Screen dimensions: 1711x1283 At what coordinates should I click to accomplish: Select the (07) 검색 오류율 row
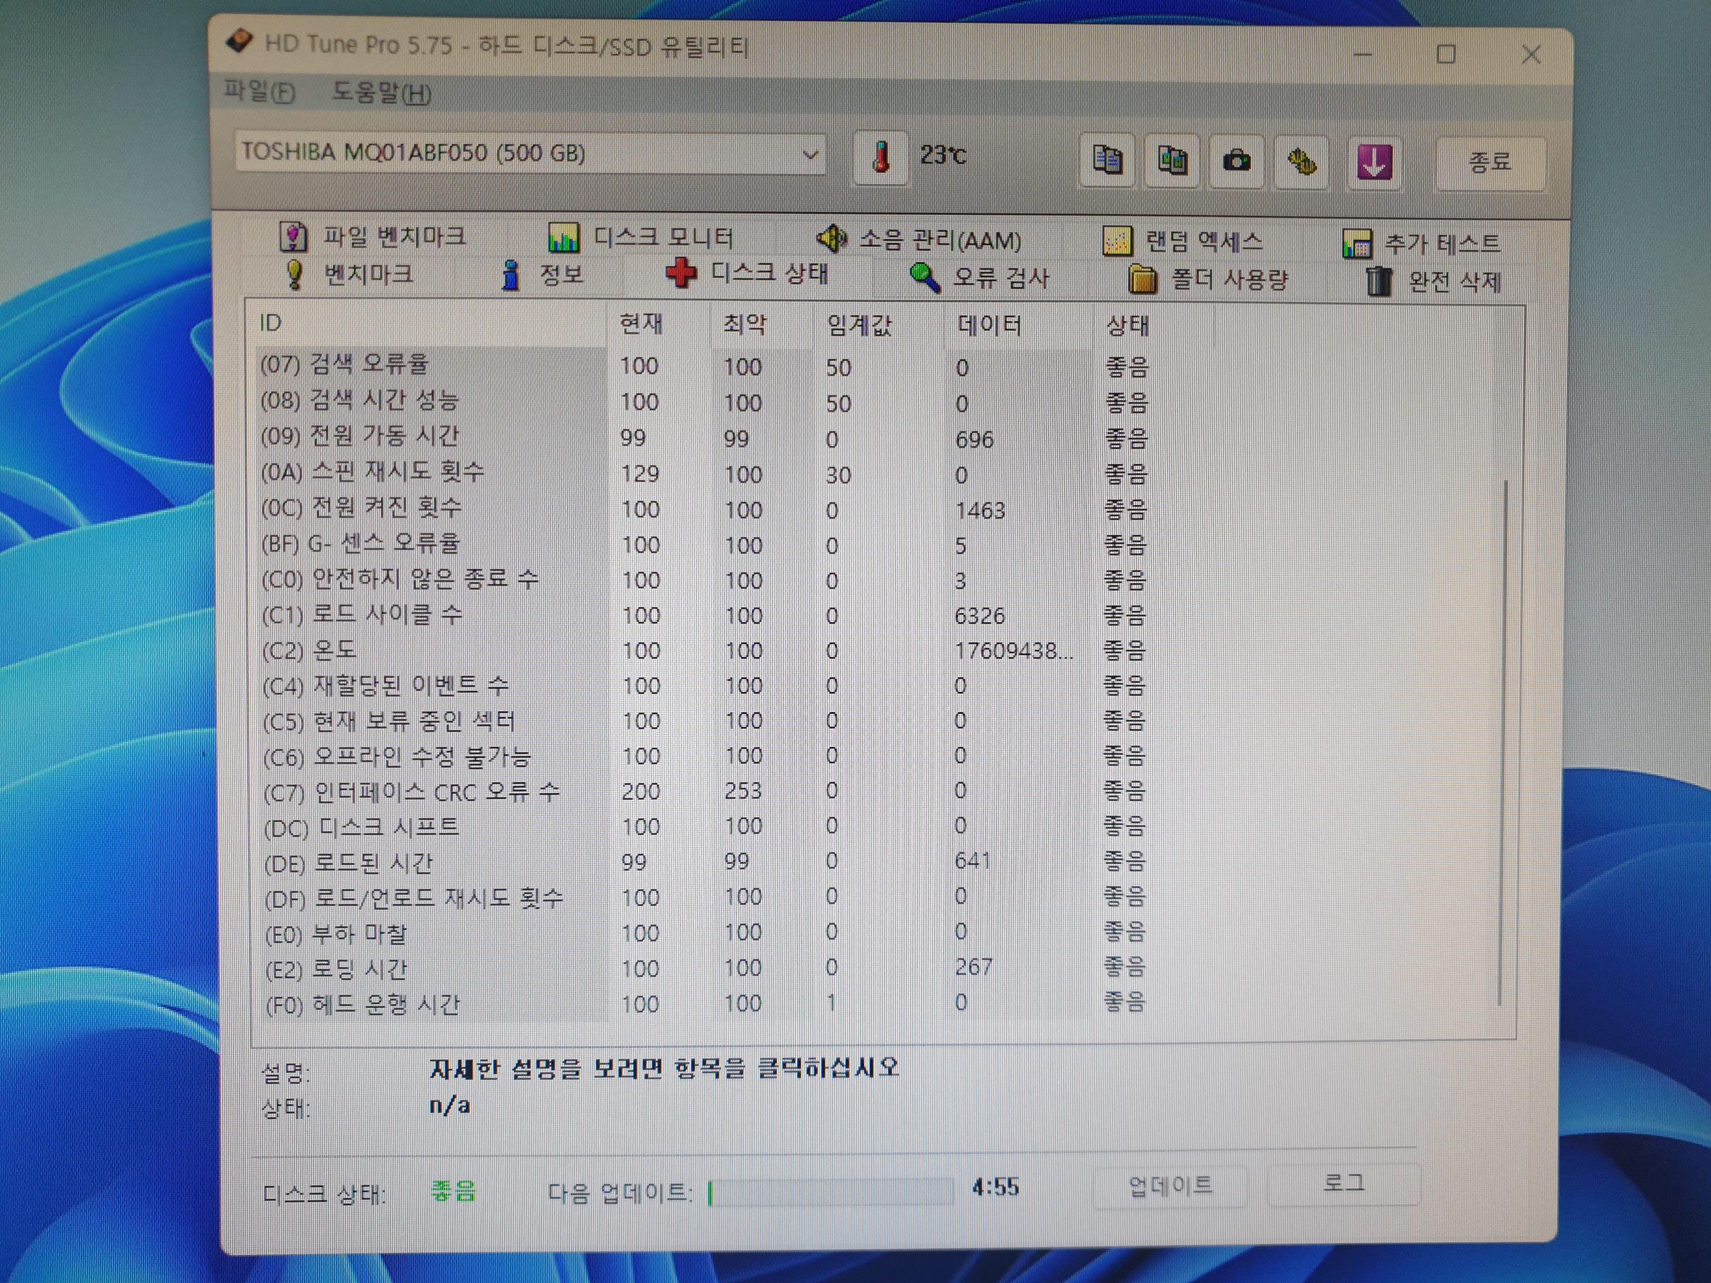(x=704, y=365)
